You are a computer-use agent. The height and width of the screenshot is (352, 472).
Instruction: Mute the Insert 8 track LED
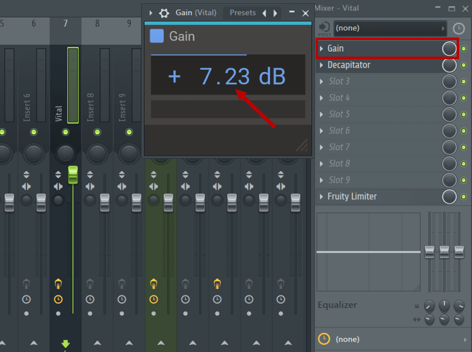(x=97, y=132)
